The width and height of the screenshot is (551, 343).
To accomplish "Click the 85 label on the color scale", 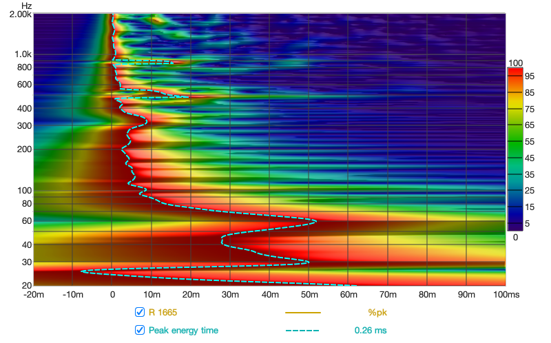I will tap(530, 92).
